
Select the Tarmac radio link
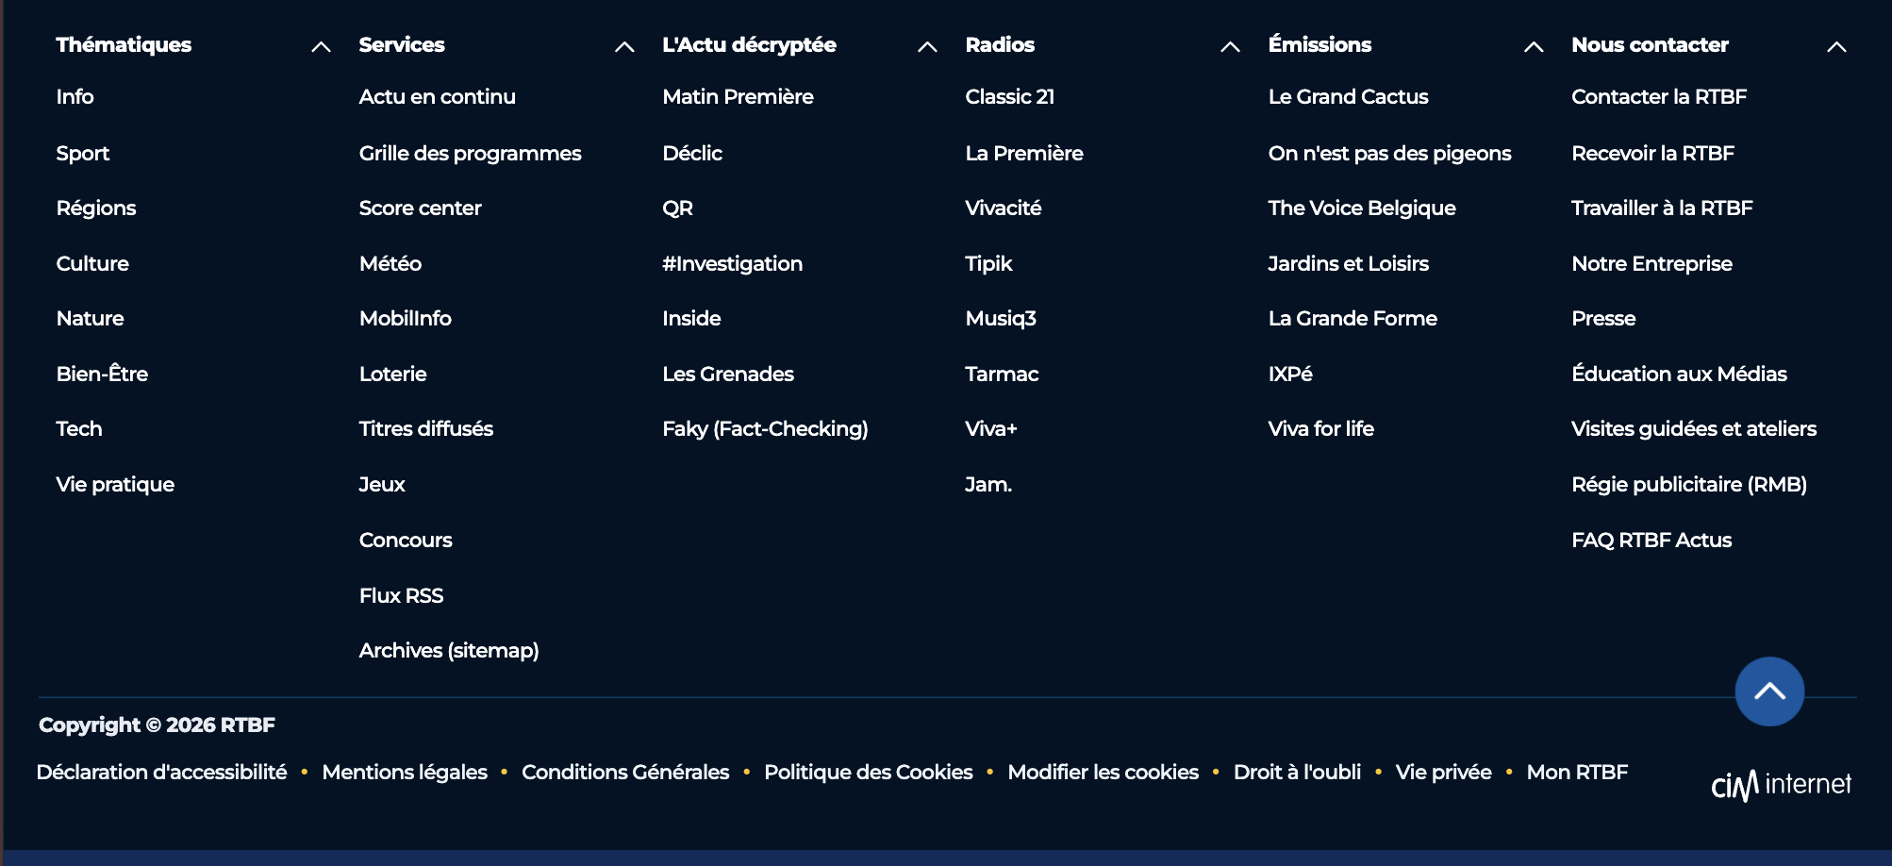pos(1002,374)
